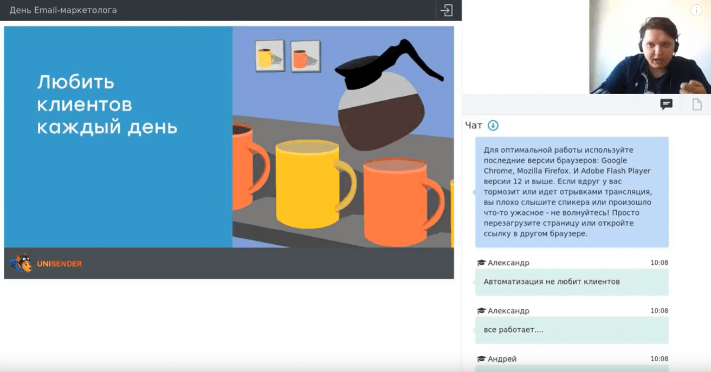Open the files tab document icon
The image size is (711, 372).
[x=697, y=105]
